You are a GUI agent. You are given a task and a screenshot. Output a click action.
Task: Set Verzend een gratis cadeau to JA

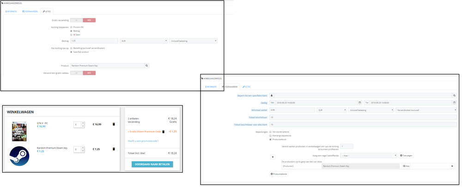click(77, 73)
